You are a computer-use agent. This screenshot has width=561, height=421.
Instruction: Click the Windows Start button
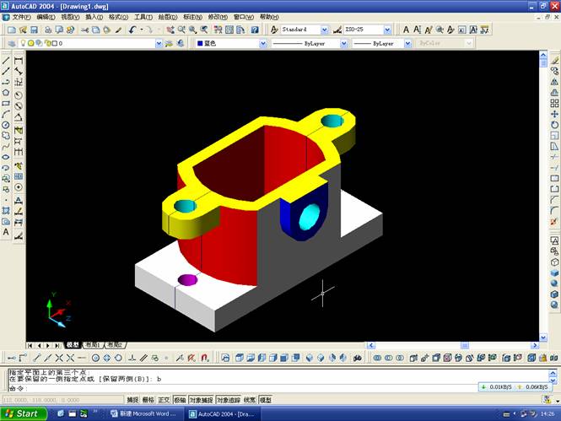(23, 413)
